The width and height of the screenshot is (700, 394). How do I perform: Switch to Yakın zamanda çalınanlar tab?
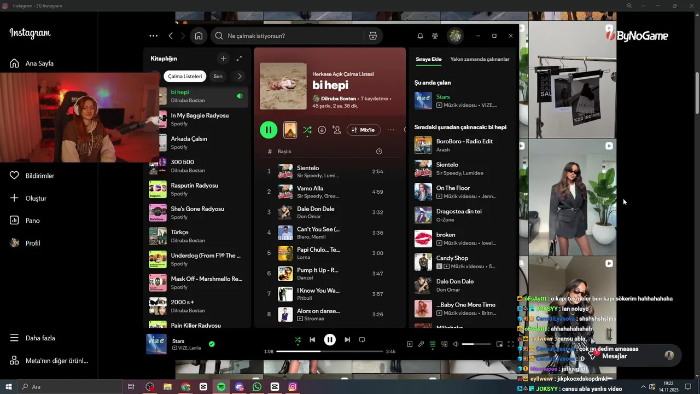[480, 59]
